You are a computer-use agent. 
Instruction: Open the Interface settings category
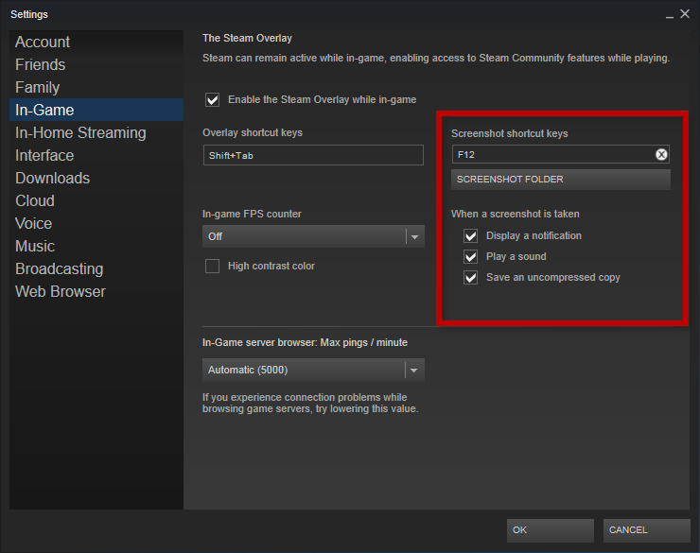(x=96, y=156)
